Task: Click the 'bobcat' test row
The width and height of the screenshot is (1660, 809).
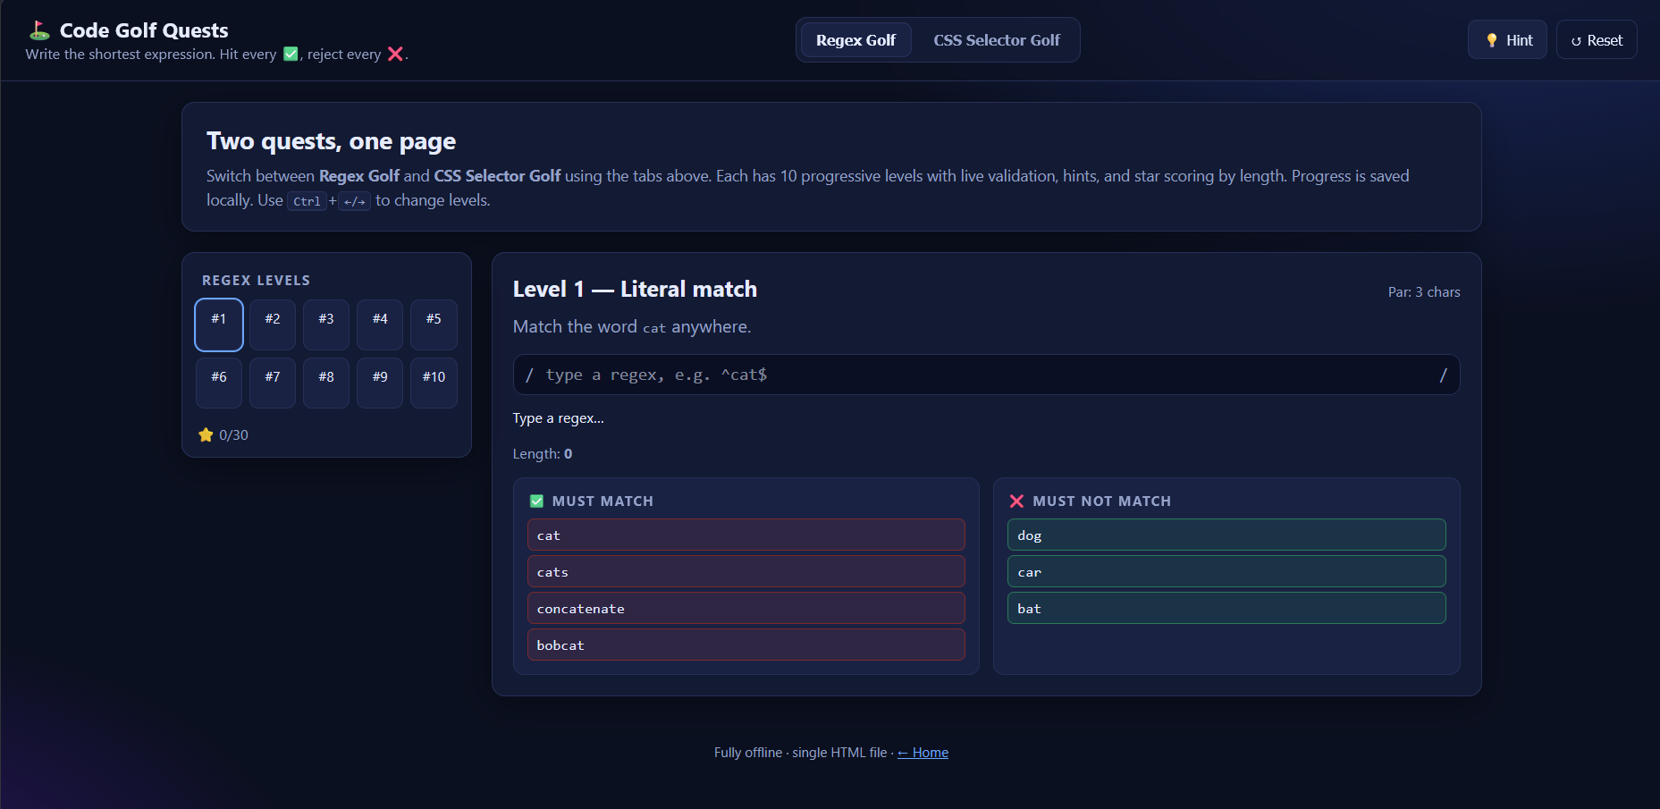Action: click(x=746, y=645)
